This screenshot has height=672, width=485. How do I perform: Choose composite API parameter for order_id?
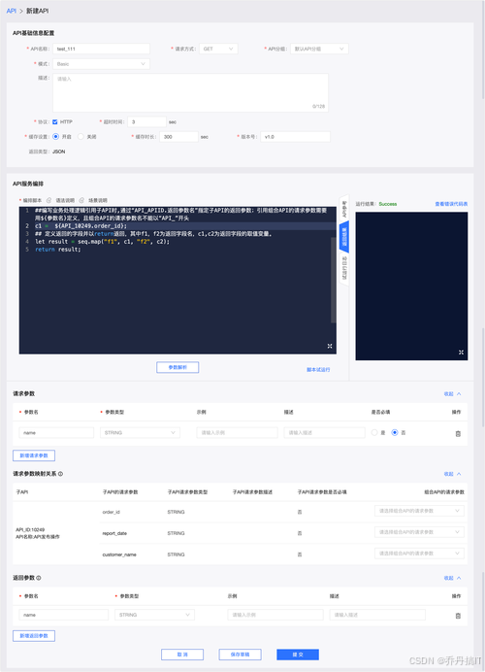[419, 511]
